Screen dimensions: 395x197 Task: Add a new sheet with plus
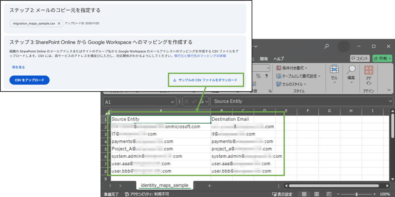coord(209,186)
